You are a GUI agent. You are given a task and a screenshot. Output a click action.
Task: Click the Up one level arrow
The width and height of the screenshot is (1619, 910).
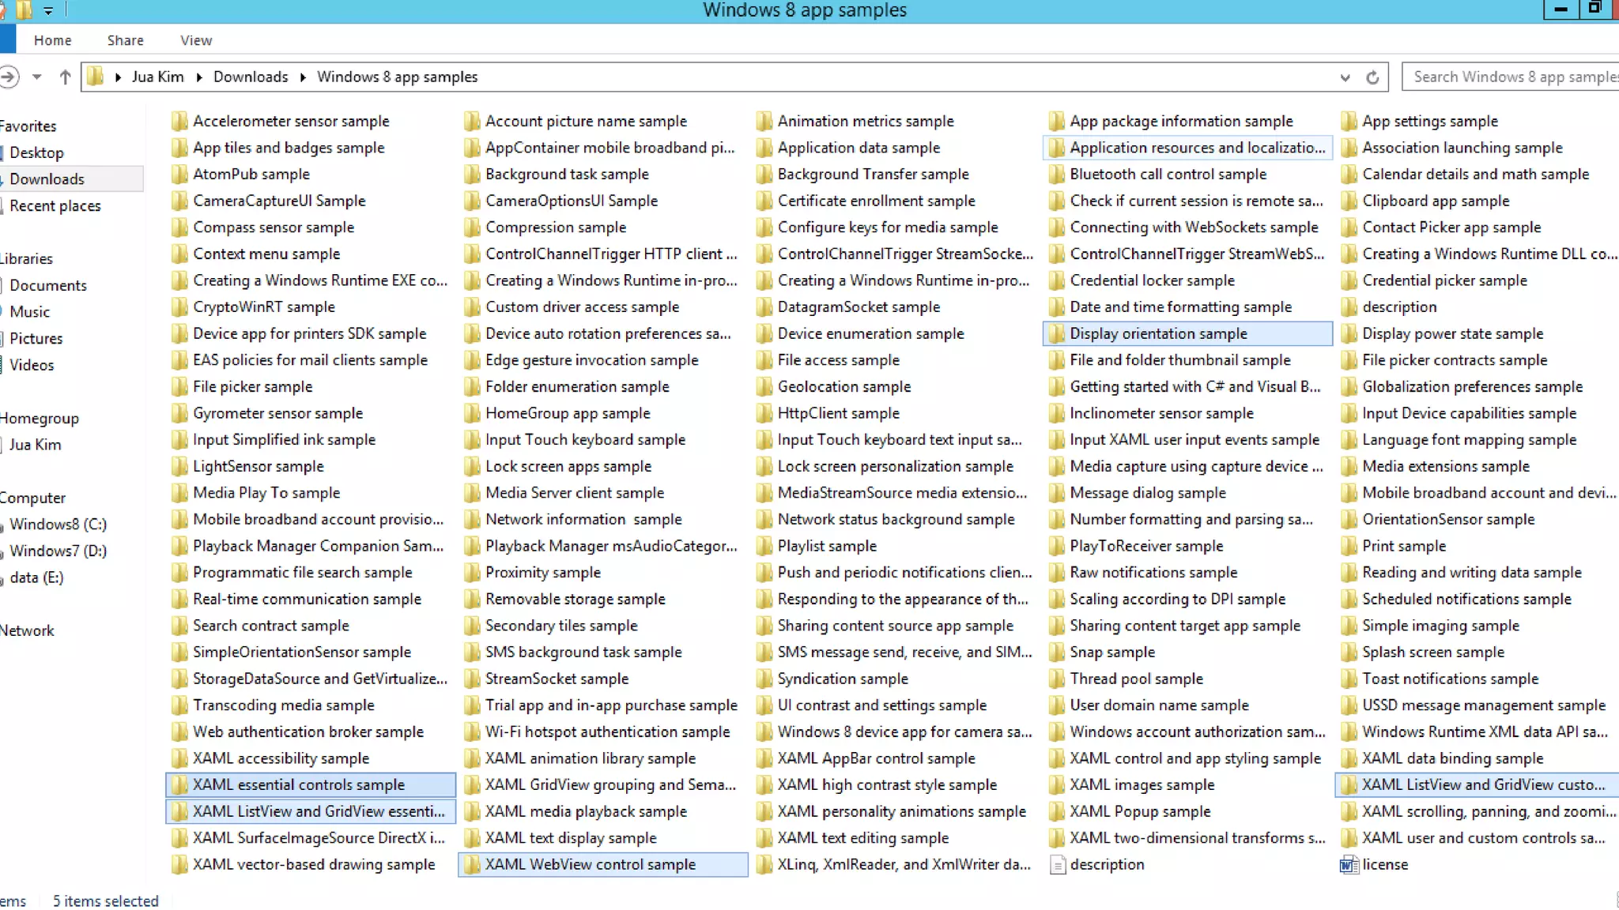pyautogui.click(x=65, y=77)
